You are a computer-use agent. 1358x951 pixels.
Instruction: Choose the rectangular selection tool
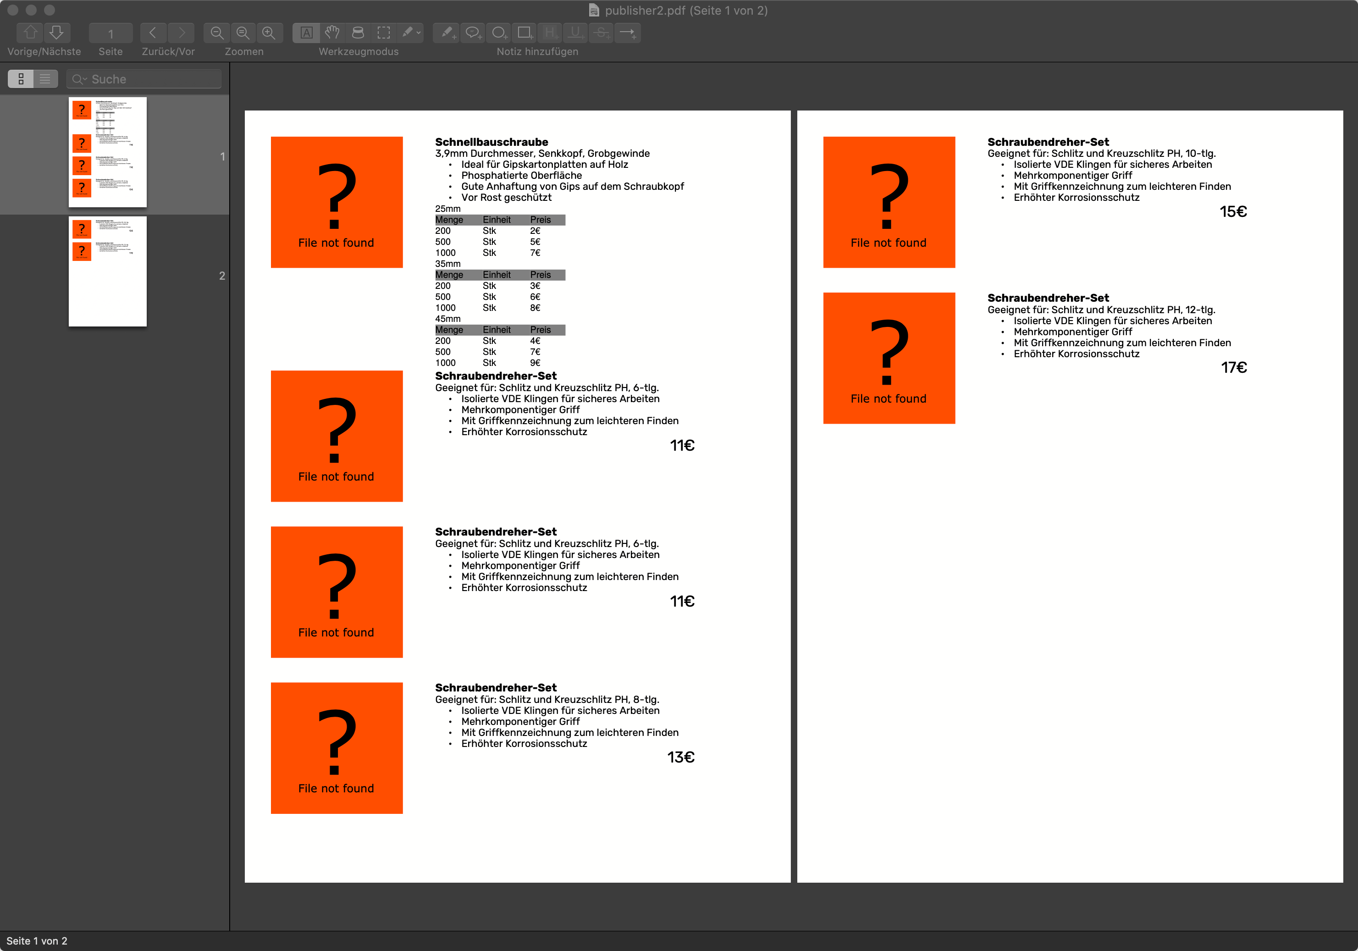pyautogui.click(x=384, y=33)
